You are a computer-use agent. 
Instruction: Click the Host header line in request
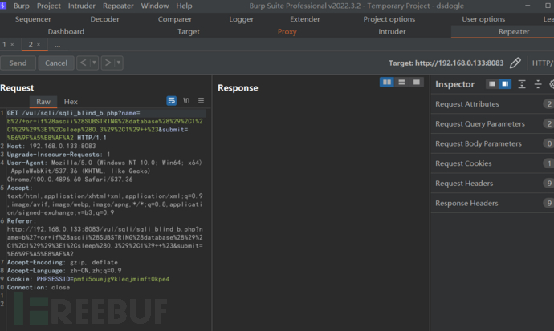[x=51, y=146]
